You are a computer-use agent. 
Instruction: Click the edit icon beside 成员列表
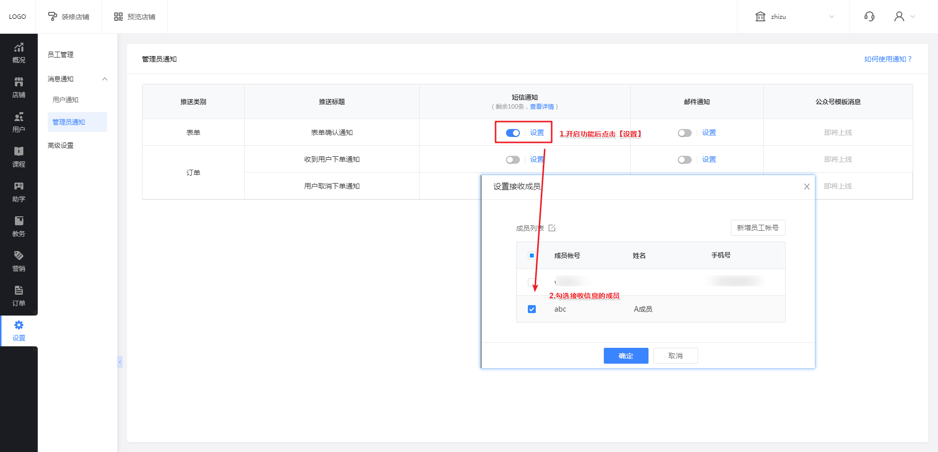point(552,228)
